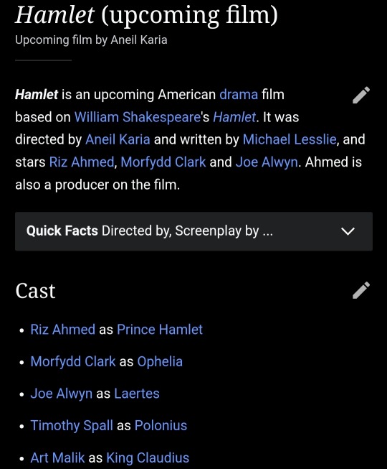Click the edit pencil next to Cast heading
Image resolution: width=387 pixels, height=469 pixels.
pos(361,290)
